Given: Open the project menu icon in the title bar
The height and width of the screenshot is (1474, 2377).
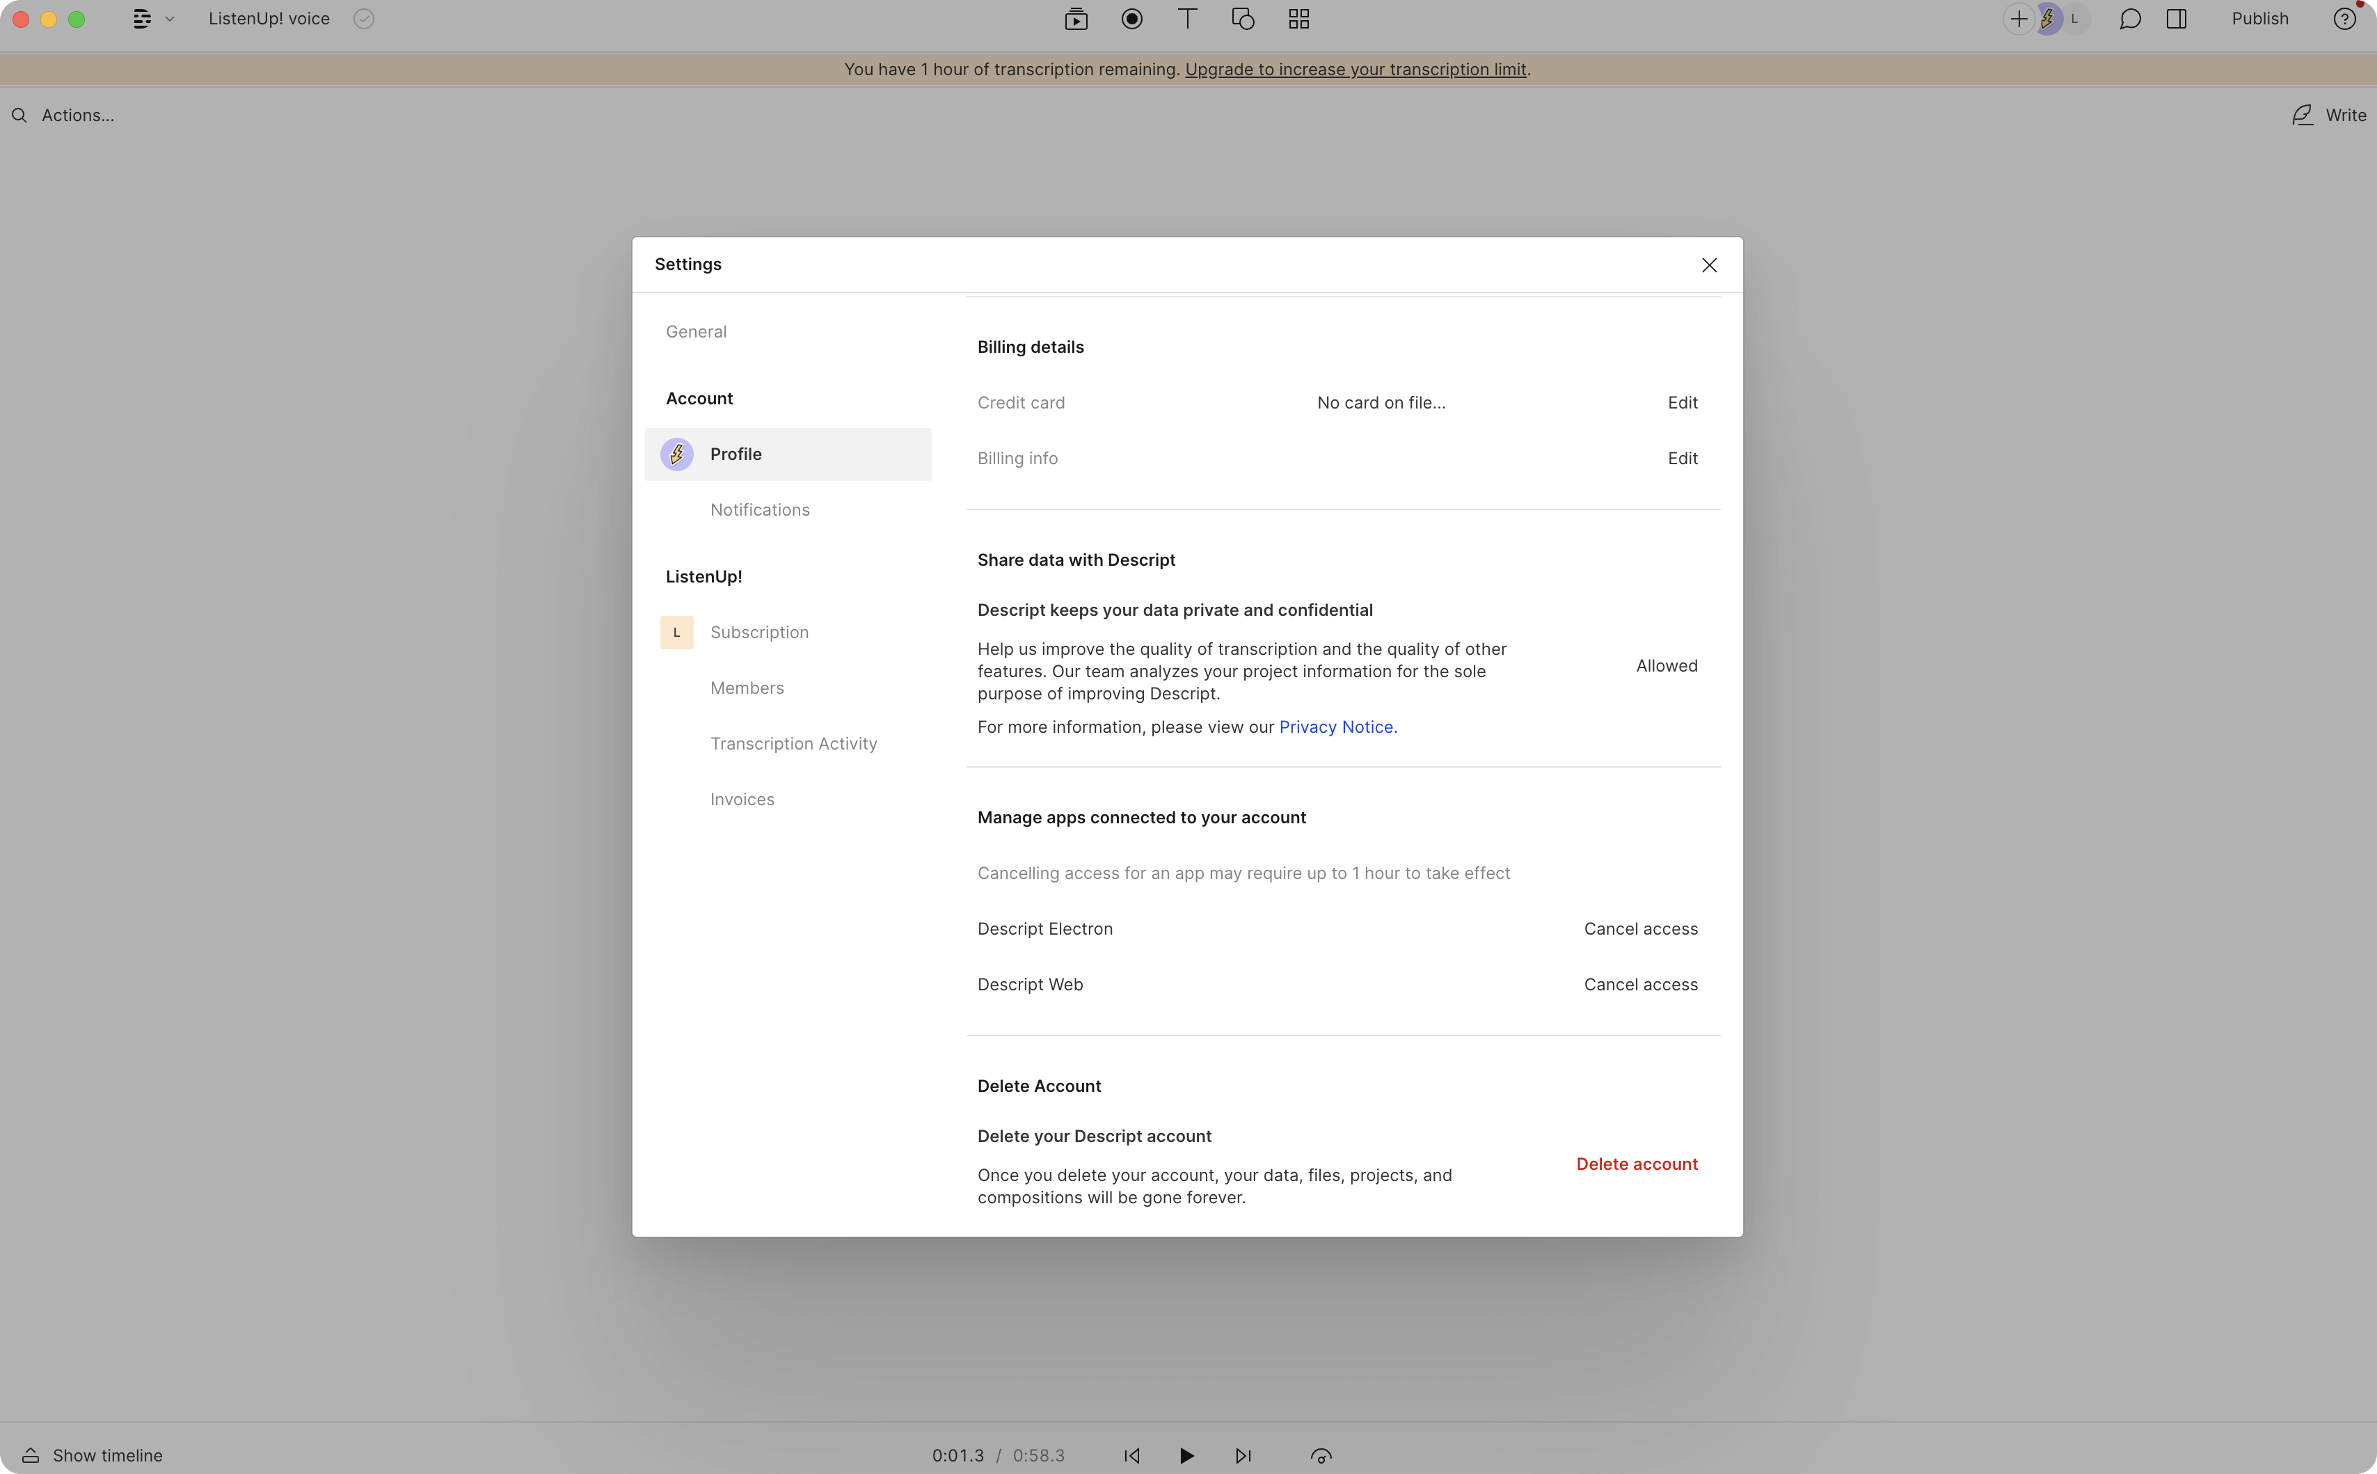Looking at the screenshot, I should tap(142, 19).
